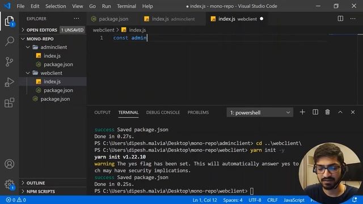The height and width of the screenshot is (204, 363).
Task: Click line number 1 in gutter
Action: click(x=102, y=38)
